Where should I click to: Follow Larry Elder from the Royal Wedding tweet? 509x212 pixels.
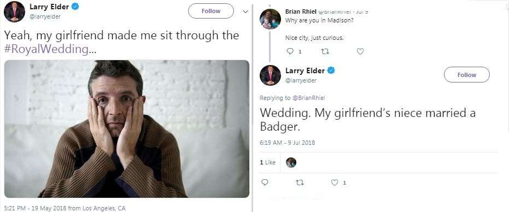pyautogui.click(x=210, y=11)
